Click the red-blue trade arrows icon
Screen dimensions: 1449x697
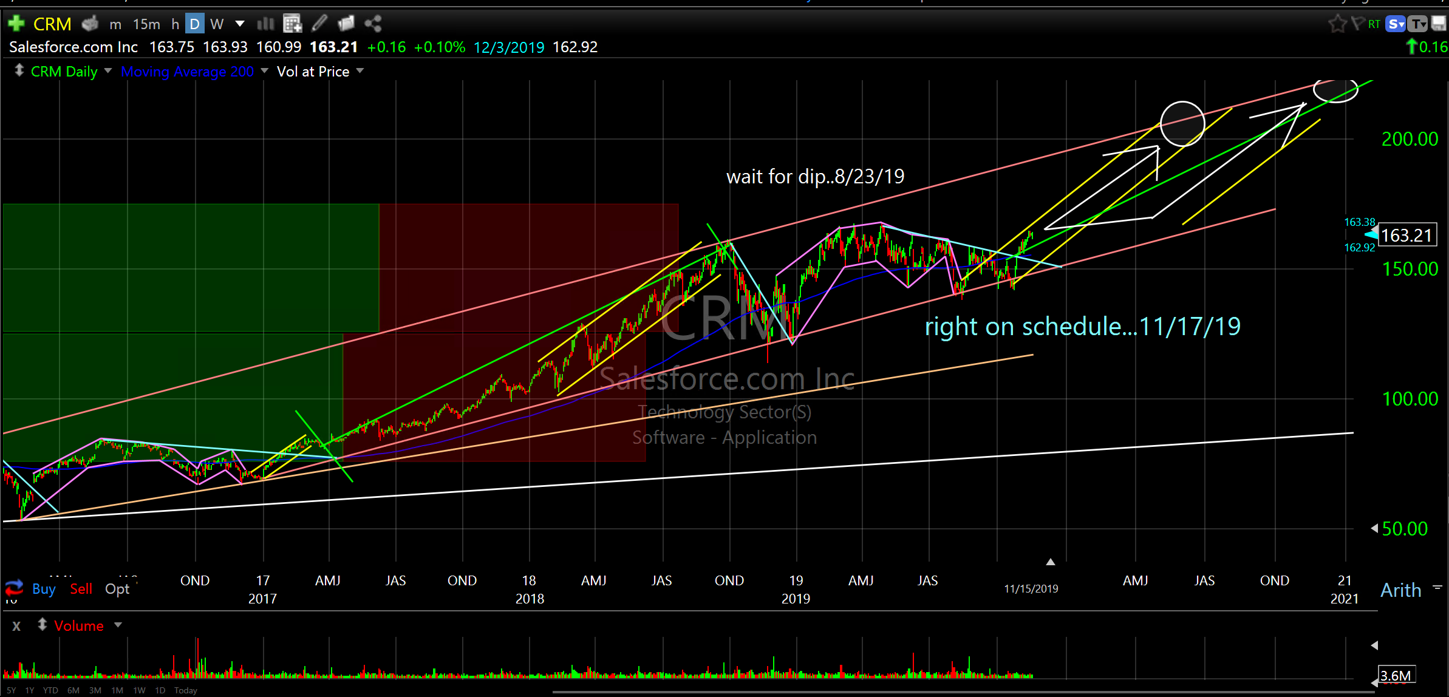coord(14,588)
